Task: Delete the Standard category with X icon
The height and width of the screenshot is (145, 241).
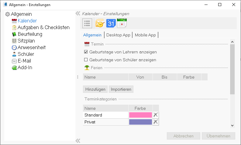Action: coord(156,115)
